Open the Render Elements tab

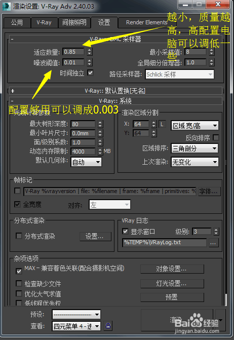coord(146,22)
